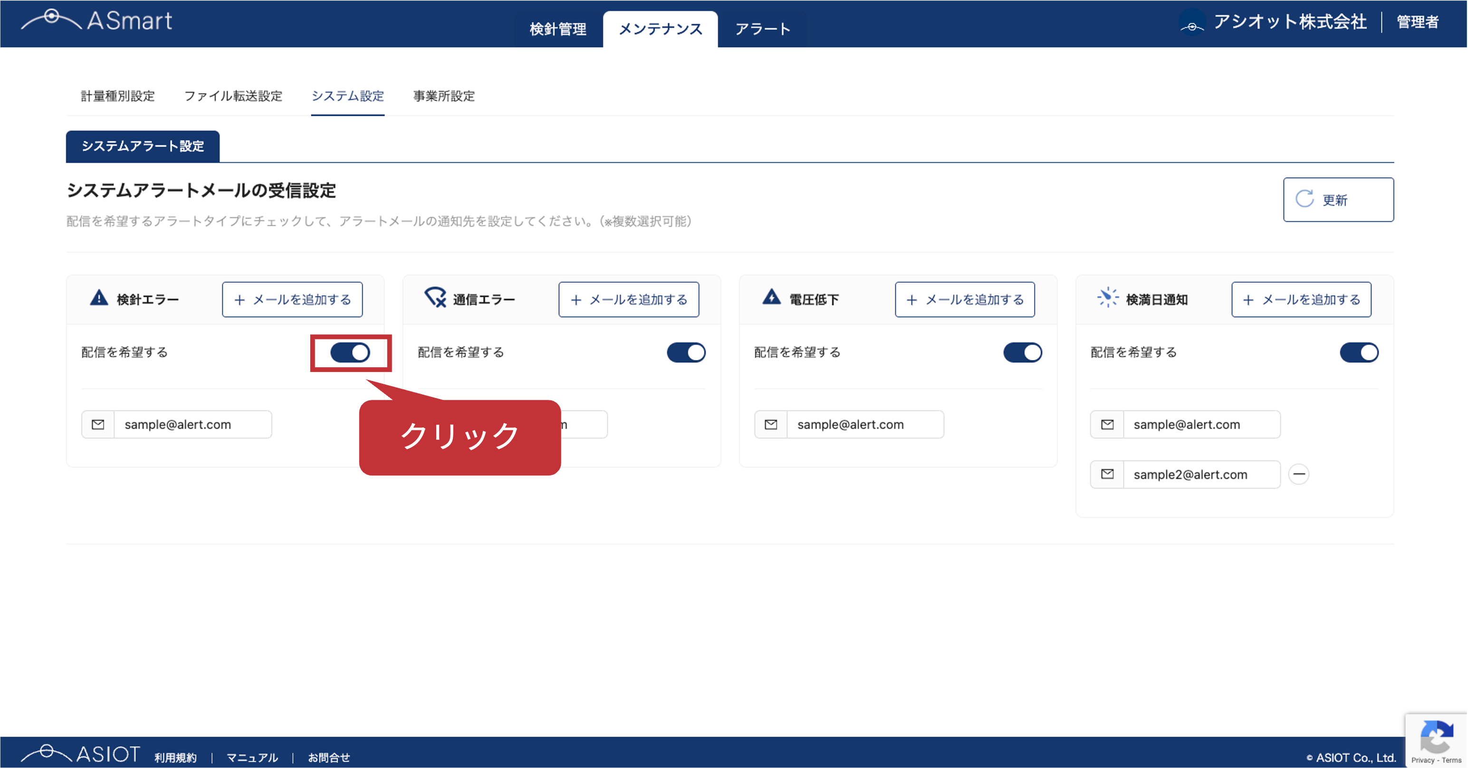Click the アシオット株式会社 company name
This screenshot has height=768, width=1468.
(x=1290, y=22)
